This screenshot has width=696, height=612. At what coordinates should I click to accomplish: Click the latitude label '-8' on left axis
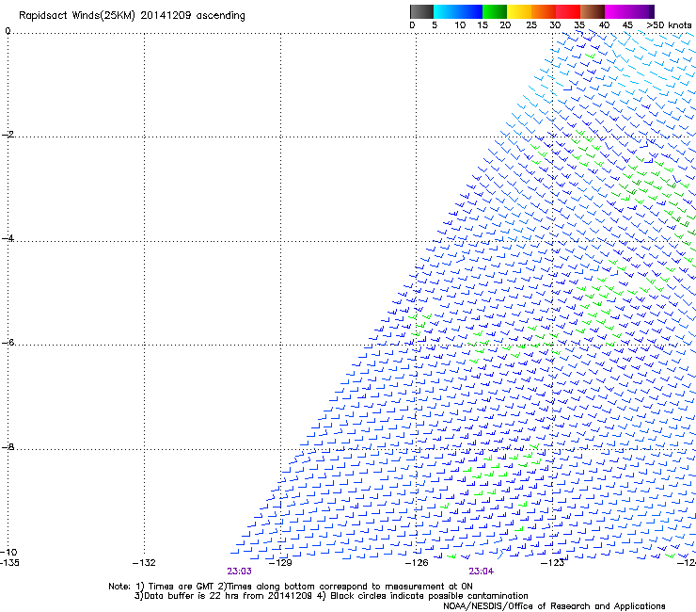pyautogui.click(x=8, y=446)
